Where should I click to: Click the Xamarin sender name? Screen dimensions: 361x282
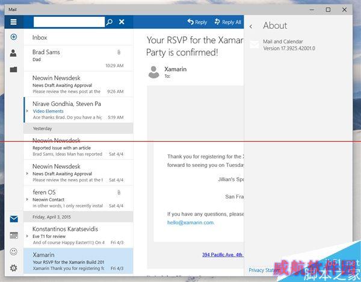[176, 69]
